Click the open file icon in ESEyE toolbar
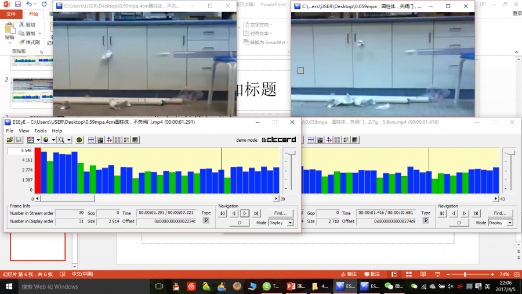Screen dimensions: 522x294 [x=10, y=140]
